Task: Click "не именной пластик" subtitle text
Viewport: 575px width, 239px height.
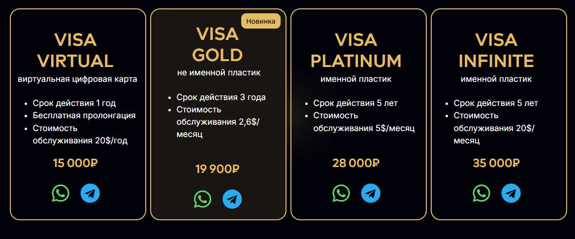Action: [x=219, y=73]
